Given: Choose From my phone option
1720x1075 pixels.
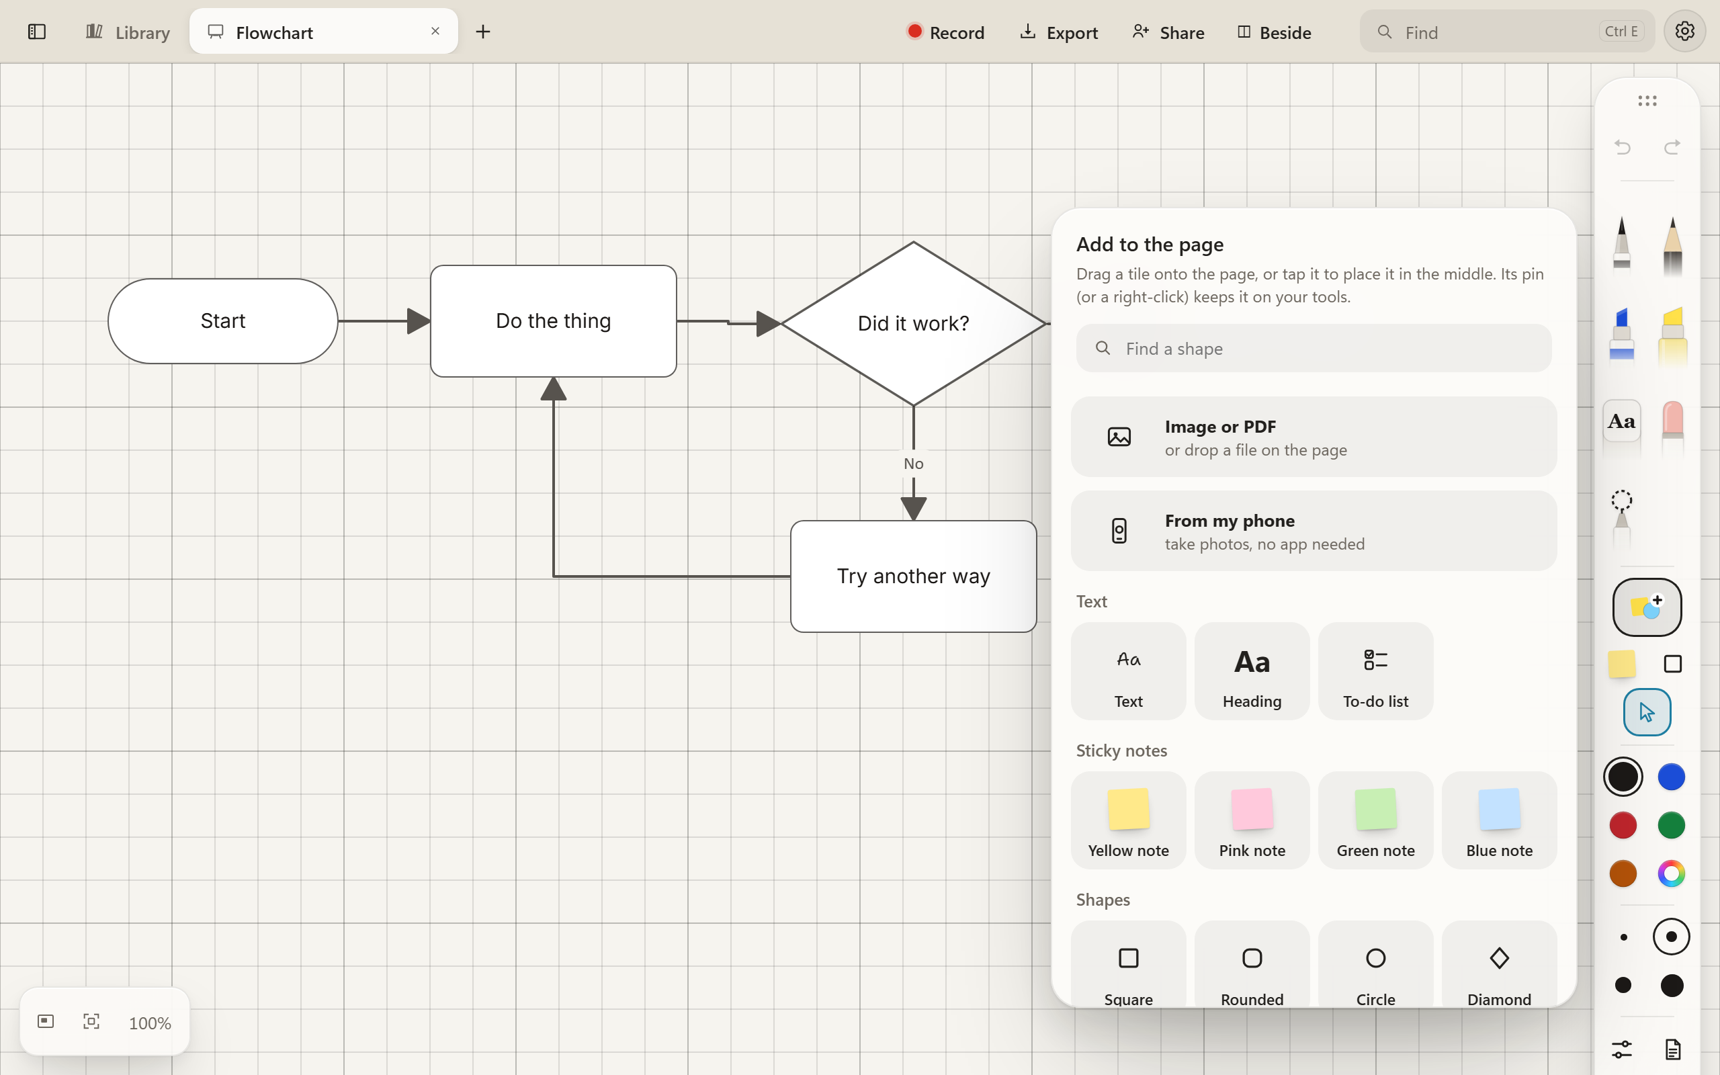Looking at the screenshot, I should 1314,531.
